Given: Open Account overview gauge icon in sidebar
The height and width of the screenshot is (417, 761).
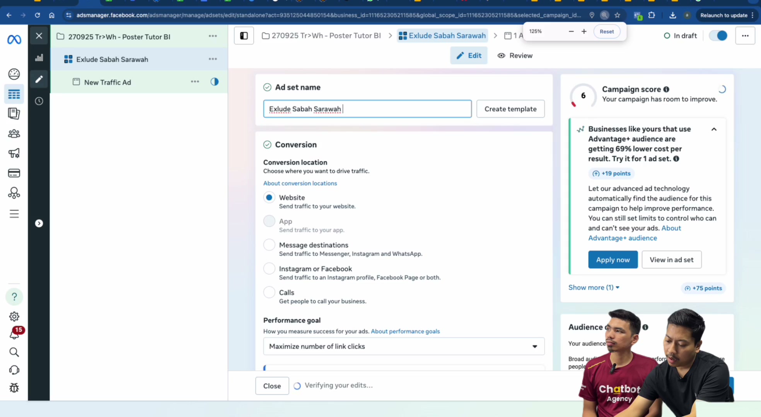Looking at the screenshot, I should click(14, 74).
